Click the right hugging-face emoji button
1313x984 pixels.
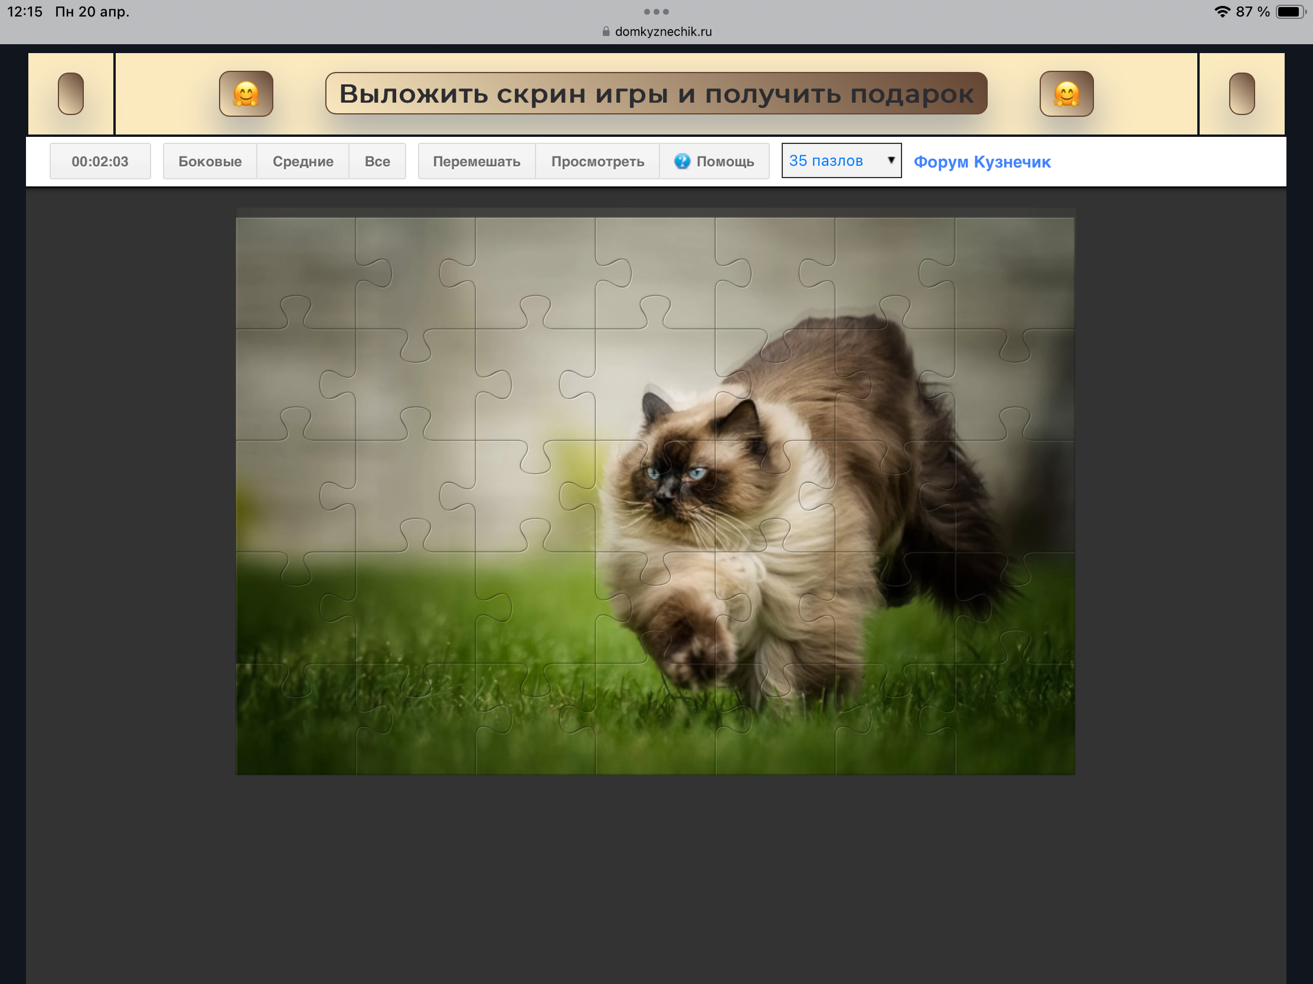tap(1066, 94)
